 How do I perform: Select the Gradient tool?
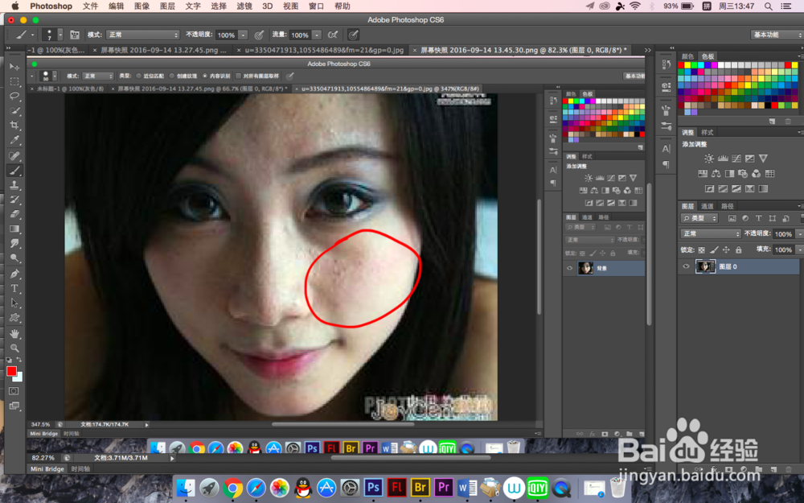(x=14, y=229)
